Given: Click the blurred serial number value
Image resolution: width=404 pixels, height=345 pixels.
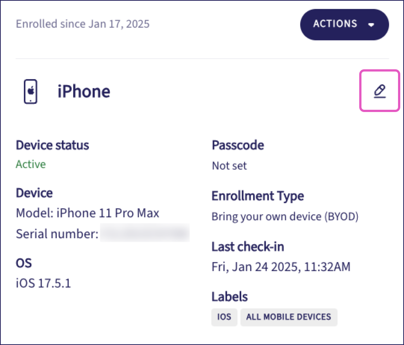Looking at the screenshot, I should (144, 234).
